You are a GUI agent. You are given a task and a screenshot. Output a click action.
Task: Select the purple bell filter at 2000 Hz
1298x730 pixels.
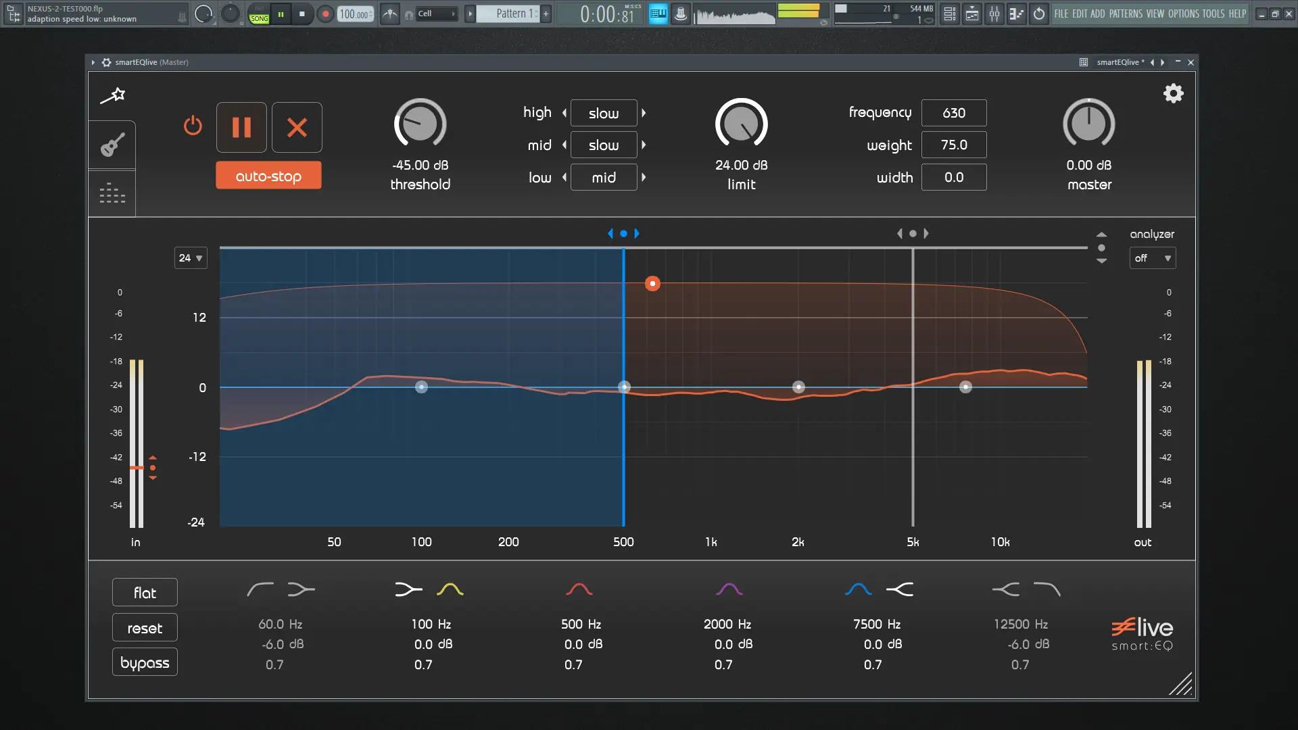coord(729,589)
